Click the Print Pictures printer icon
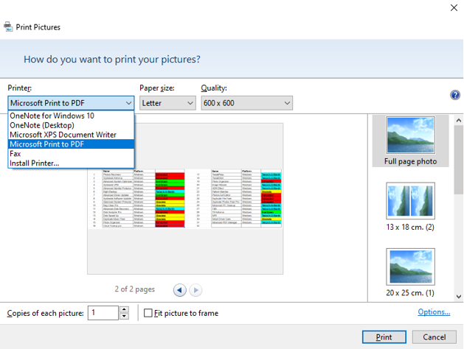This screenshot has height=349, width=464. [8, 27]
